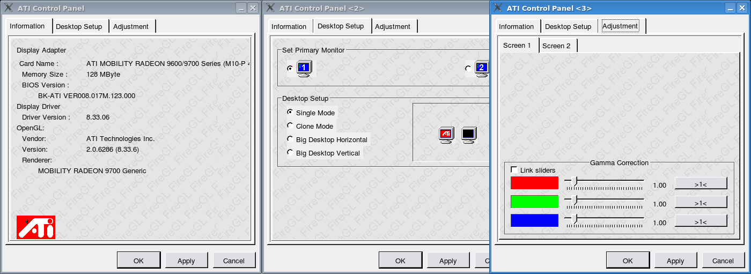The image size is (751, 274).
Task: Select Big Desktop Horizontal option
Action: coord(290,139)
